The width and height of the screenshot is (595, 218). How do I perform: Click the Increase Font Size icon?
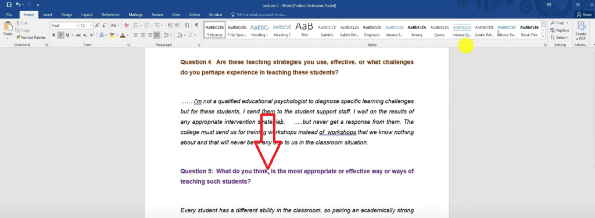click(x=97, y=26)
